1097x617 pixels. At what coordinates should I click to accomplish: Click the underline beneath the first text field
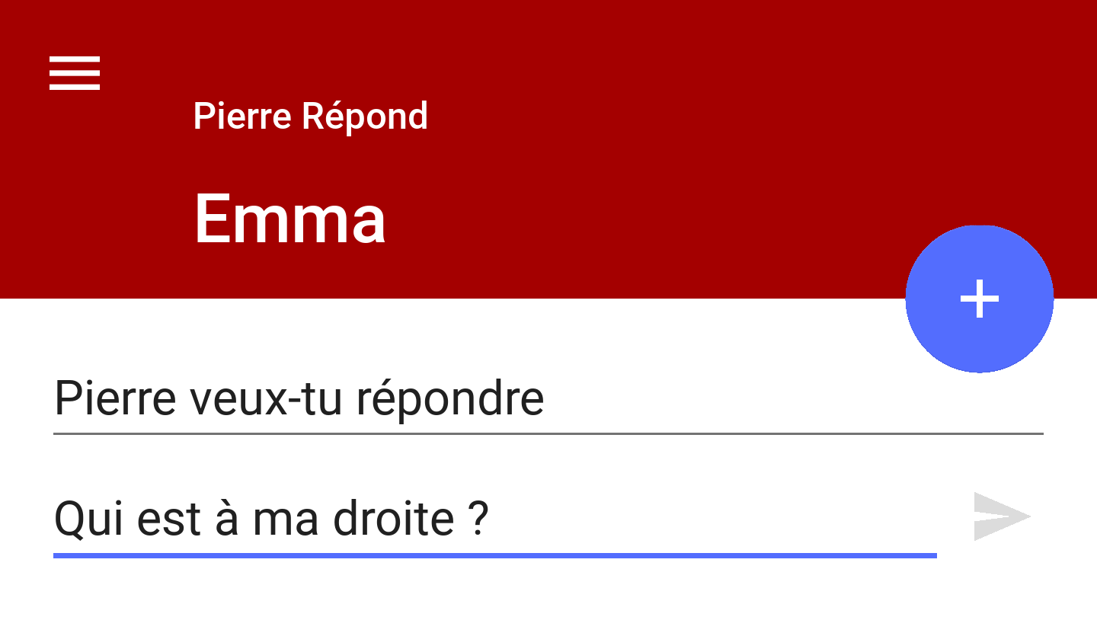coord(548,433)
